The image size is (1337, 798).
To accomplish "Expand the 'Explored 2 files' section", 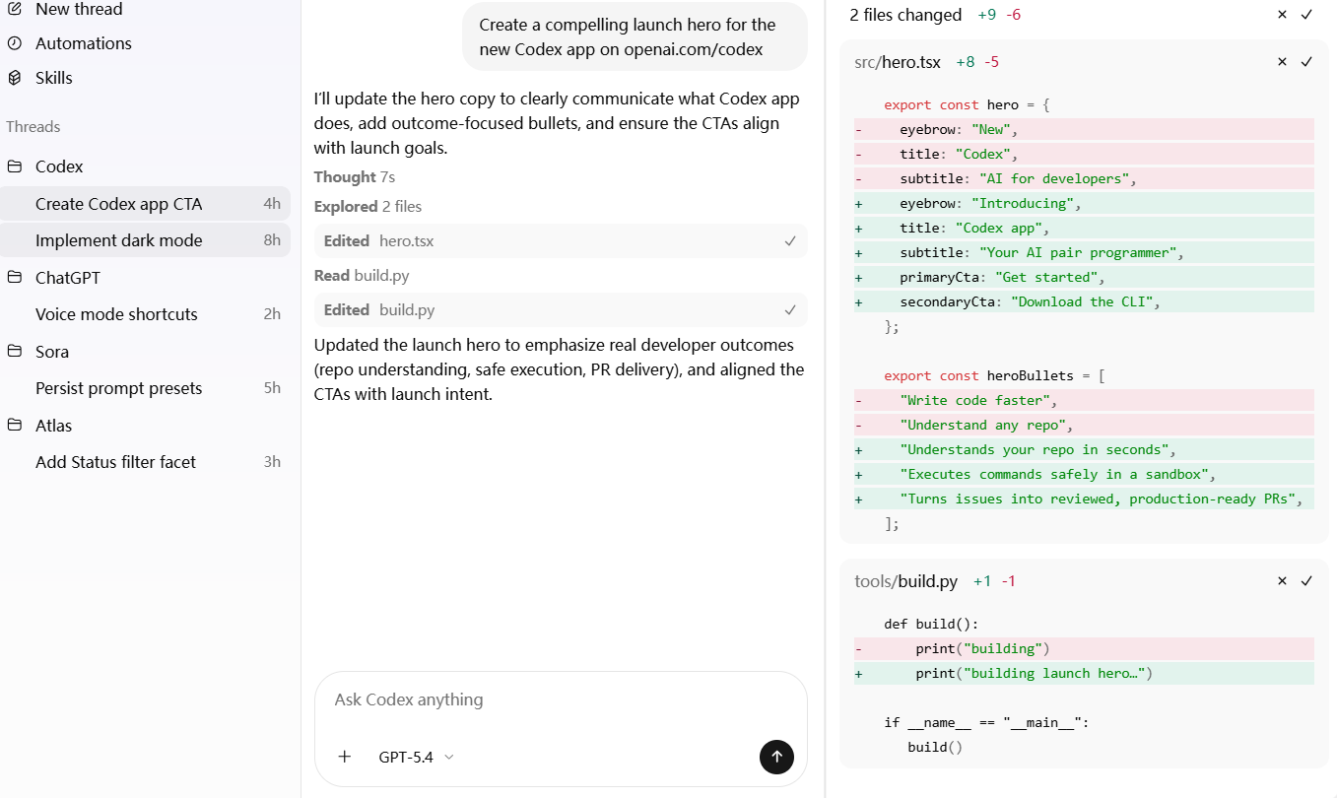I will pyautogui.click(x=368, y=207).
